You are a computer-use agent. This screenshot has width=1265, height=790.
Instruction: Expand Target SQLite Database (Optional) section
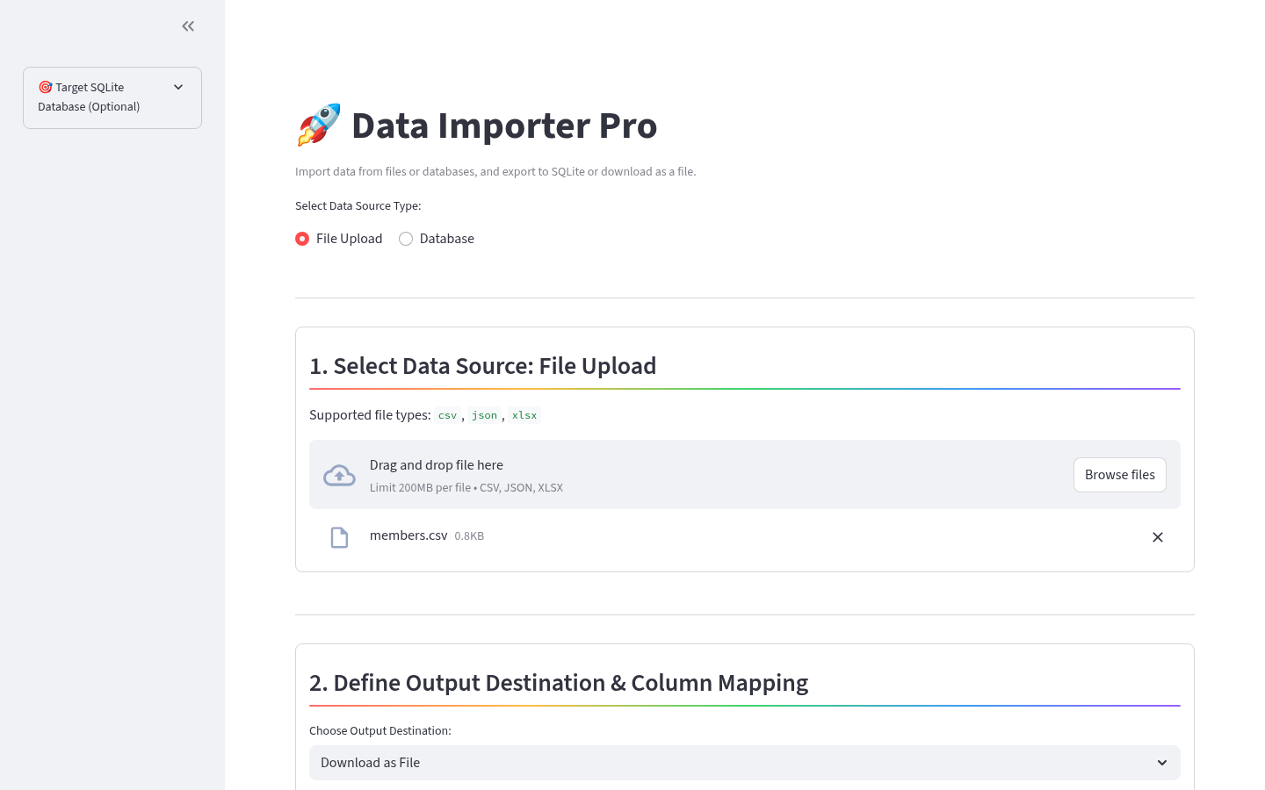112,97
